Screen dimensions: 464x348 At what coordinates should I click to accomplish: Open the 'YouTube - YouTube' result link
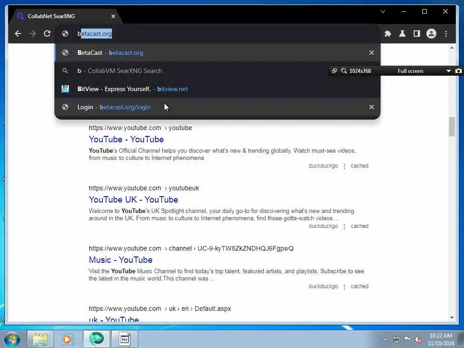tap(126, 140)
